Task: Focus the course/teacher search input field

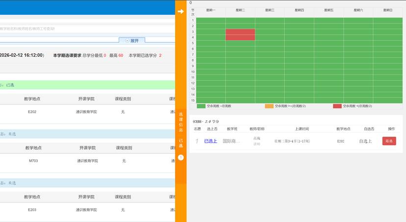Action: point(74,29)
